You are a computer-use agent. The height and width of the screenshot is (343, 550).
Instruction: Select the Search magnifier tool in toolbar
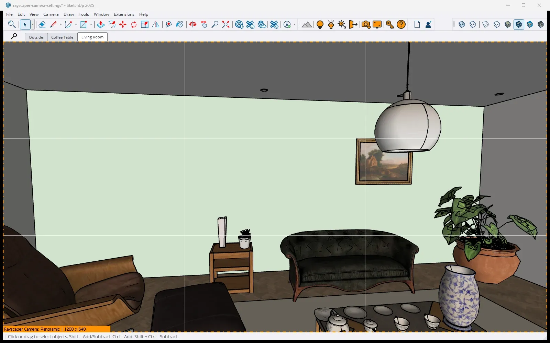(12, 24)
